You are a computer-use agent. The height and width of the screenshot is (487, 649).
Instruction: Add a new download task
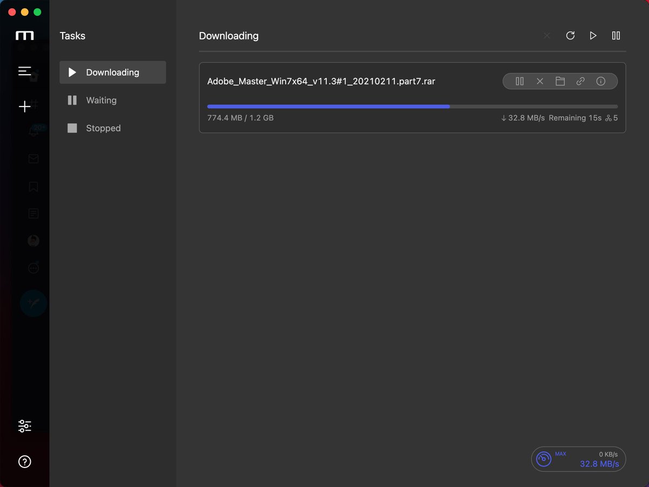[x=25, y=107]
